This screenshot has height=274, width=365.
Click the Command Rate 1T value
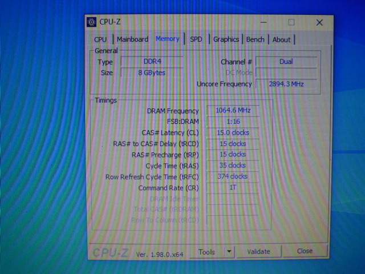(x=233, y=188)
